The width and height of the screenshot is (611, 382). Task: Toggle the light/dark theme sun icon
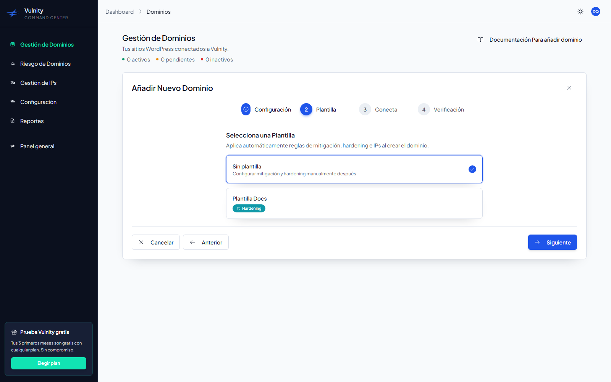tap(580, 11)
